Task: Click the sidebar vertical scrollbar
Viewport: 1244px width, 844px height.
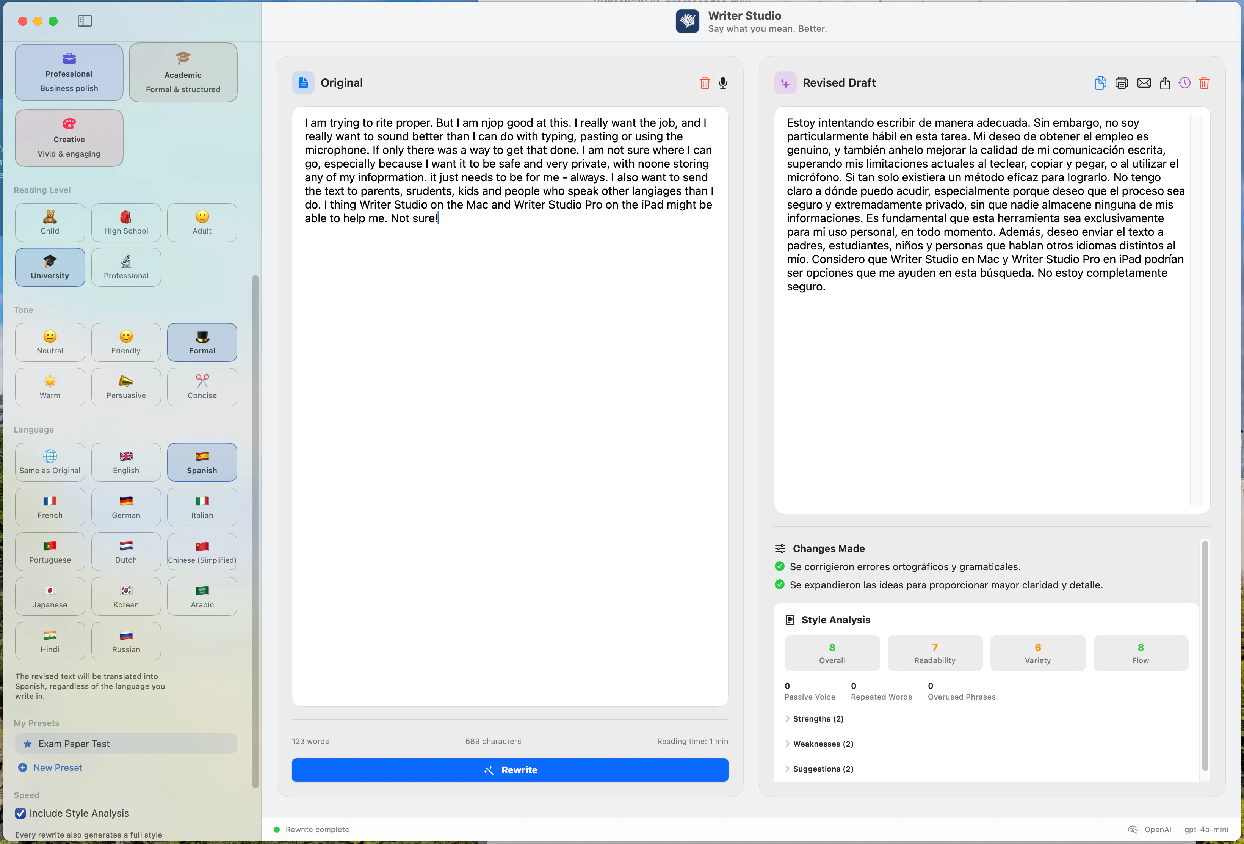Action: (255, 531)
